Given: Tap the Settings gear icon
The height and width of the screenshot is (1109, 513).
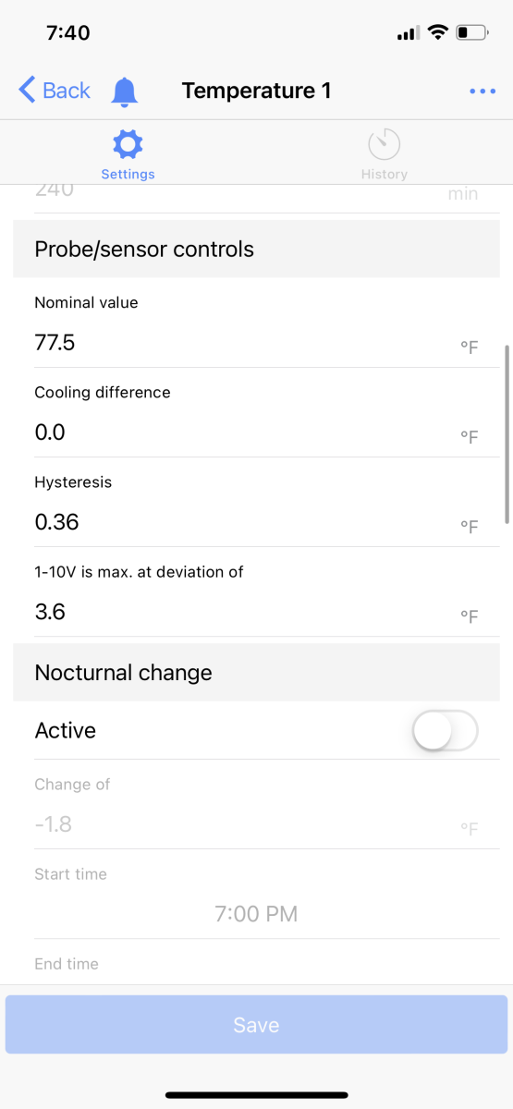Looking at the screenshot, I should [128, 144].
